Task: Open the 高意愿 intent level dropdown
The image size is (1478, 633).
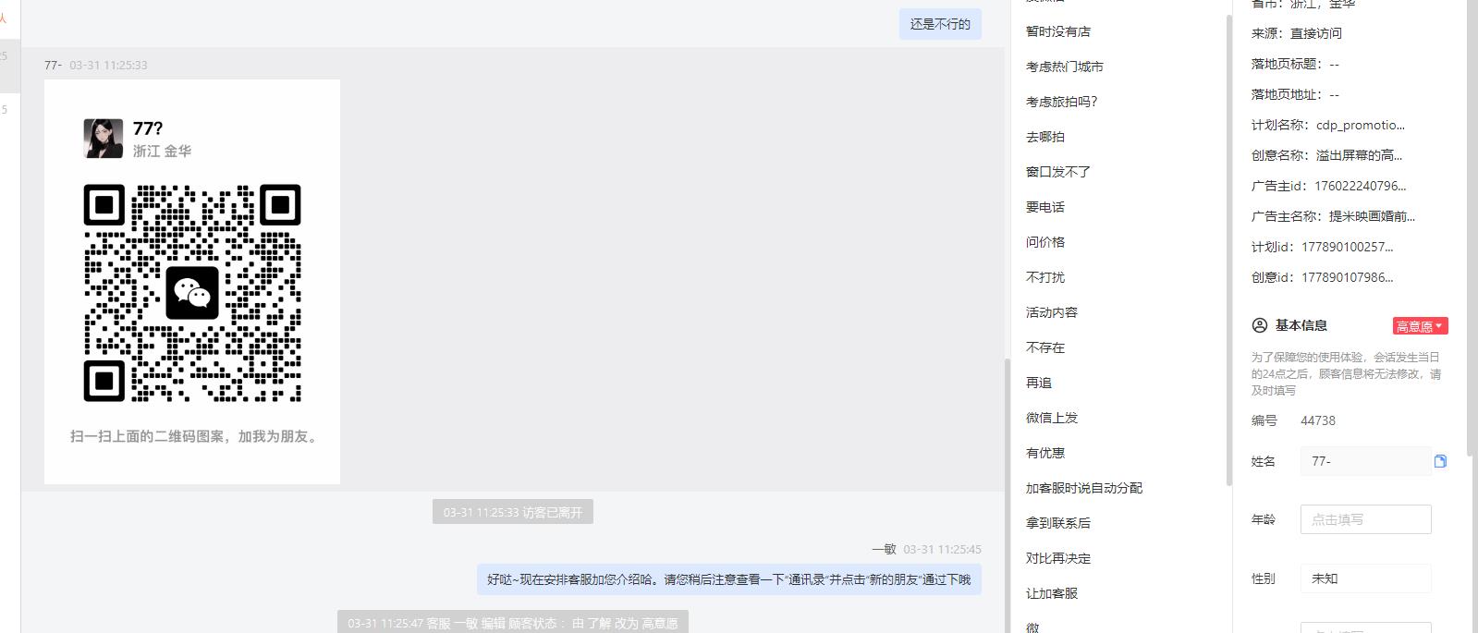Action: click(x=1420, y=326)
